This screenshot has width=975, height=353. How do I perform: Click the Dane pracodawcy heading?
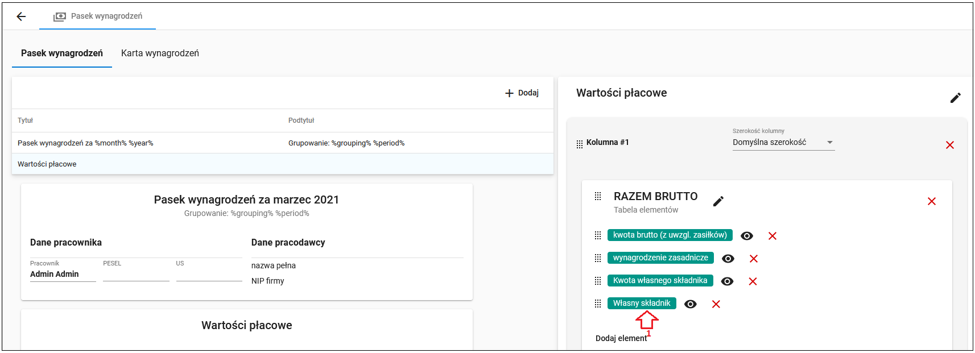288,242
